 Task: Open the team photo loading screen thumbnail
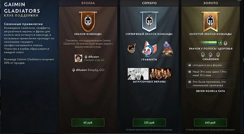point(160,74)
